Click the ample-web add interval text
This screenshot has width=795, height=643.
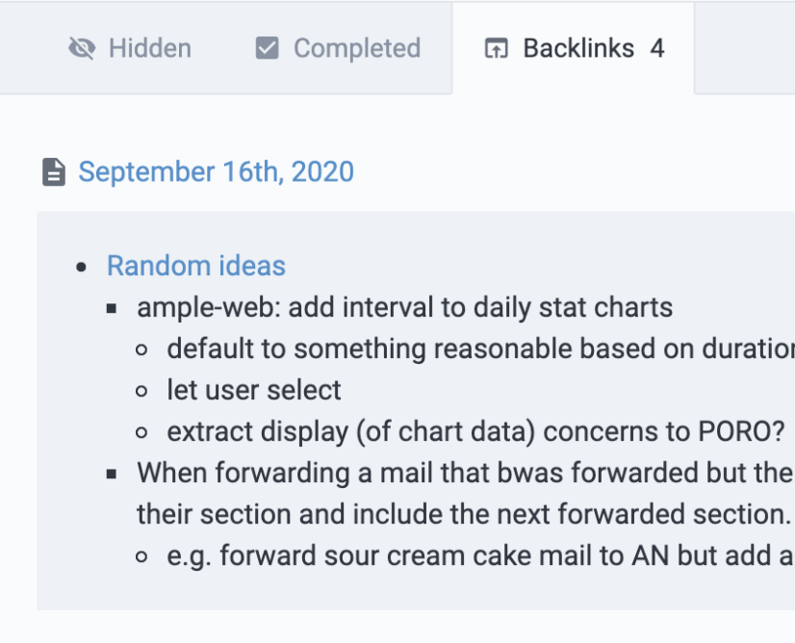404,307
